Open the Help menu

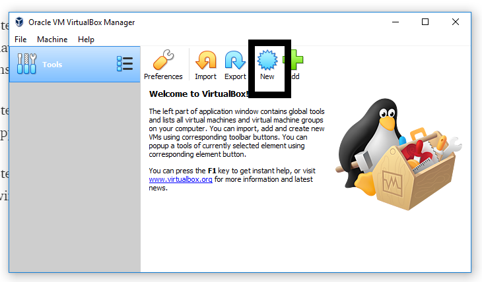[86, 40]
